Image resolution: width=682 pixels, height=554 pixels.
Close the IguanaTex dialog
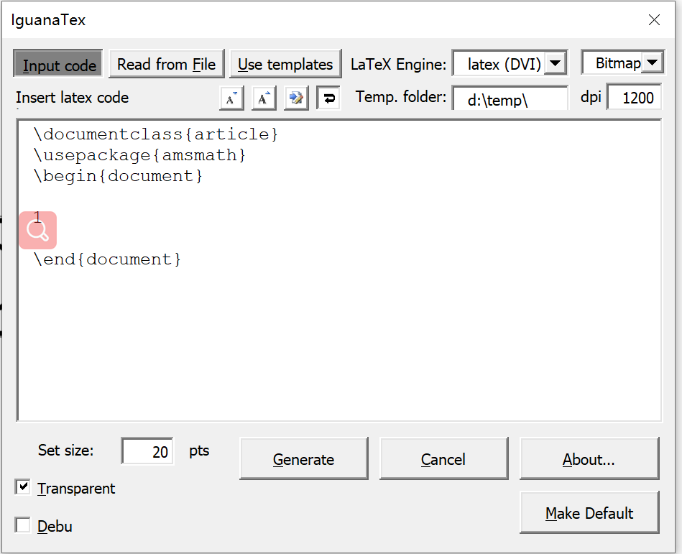click(x=654, y=19)
